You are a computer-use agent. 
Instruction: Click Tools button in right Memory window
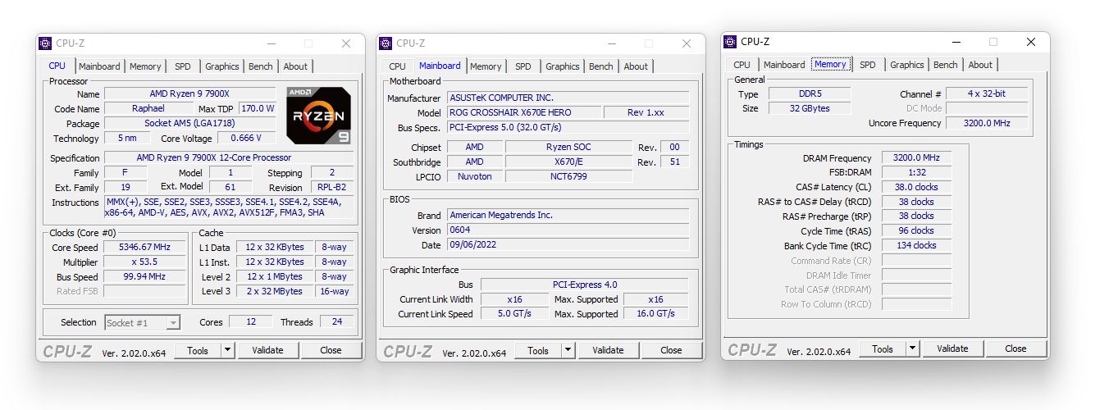point(883,348)
